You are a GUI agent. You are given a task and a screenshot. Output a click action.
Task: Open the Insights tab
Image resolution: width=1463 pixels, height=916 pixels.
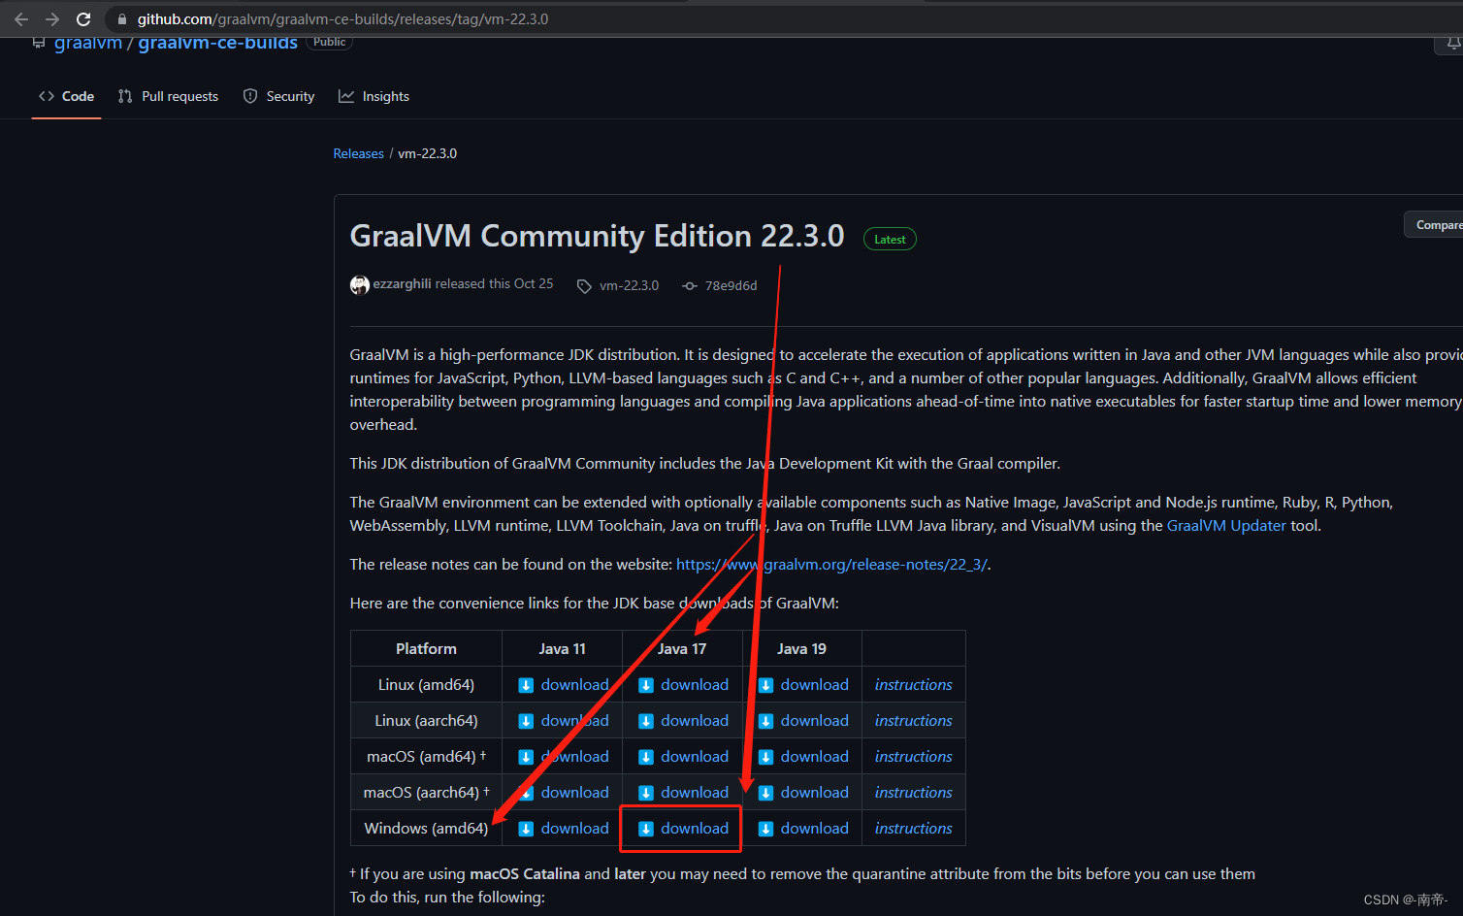click(374, 96)
